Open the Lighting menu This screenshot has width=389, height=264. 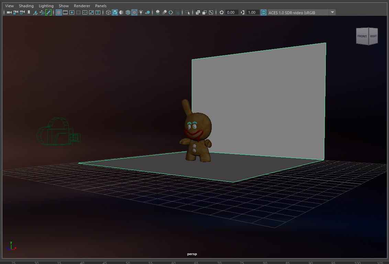coord(46,6)
